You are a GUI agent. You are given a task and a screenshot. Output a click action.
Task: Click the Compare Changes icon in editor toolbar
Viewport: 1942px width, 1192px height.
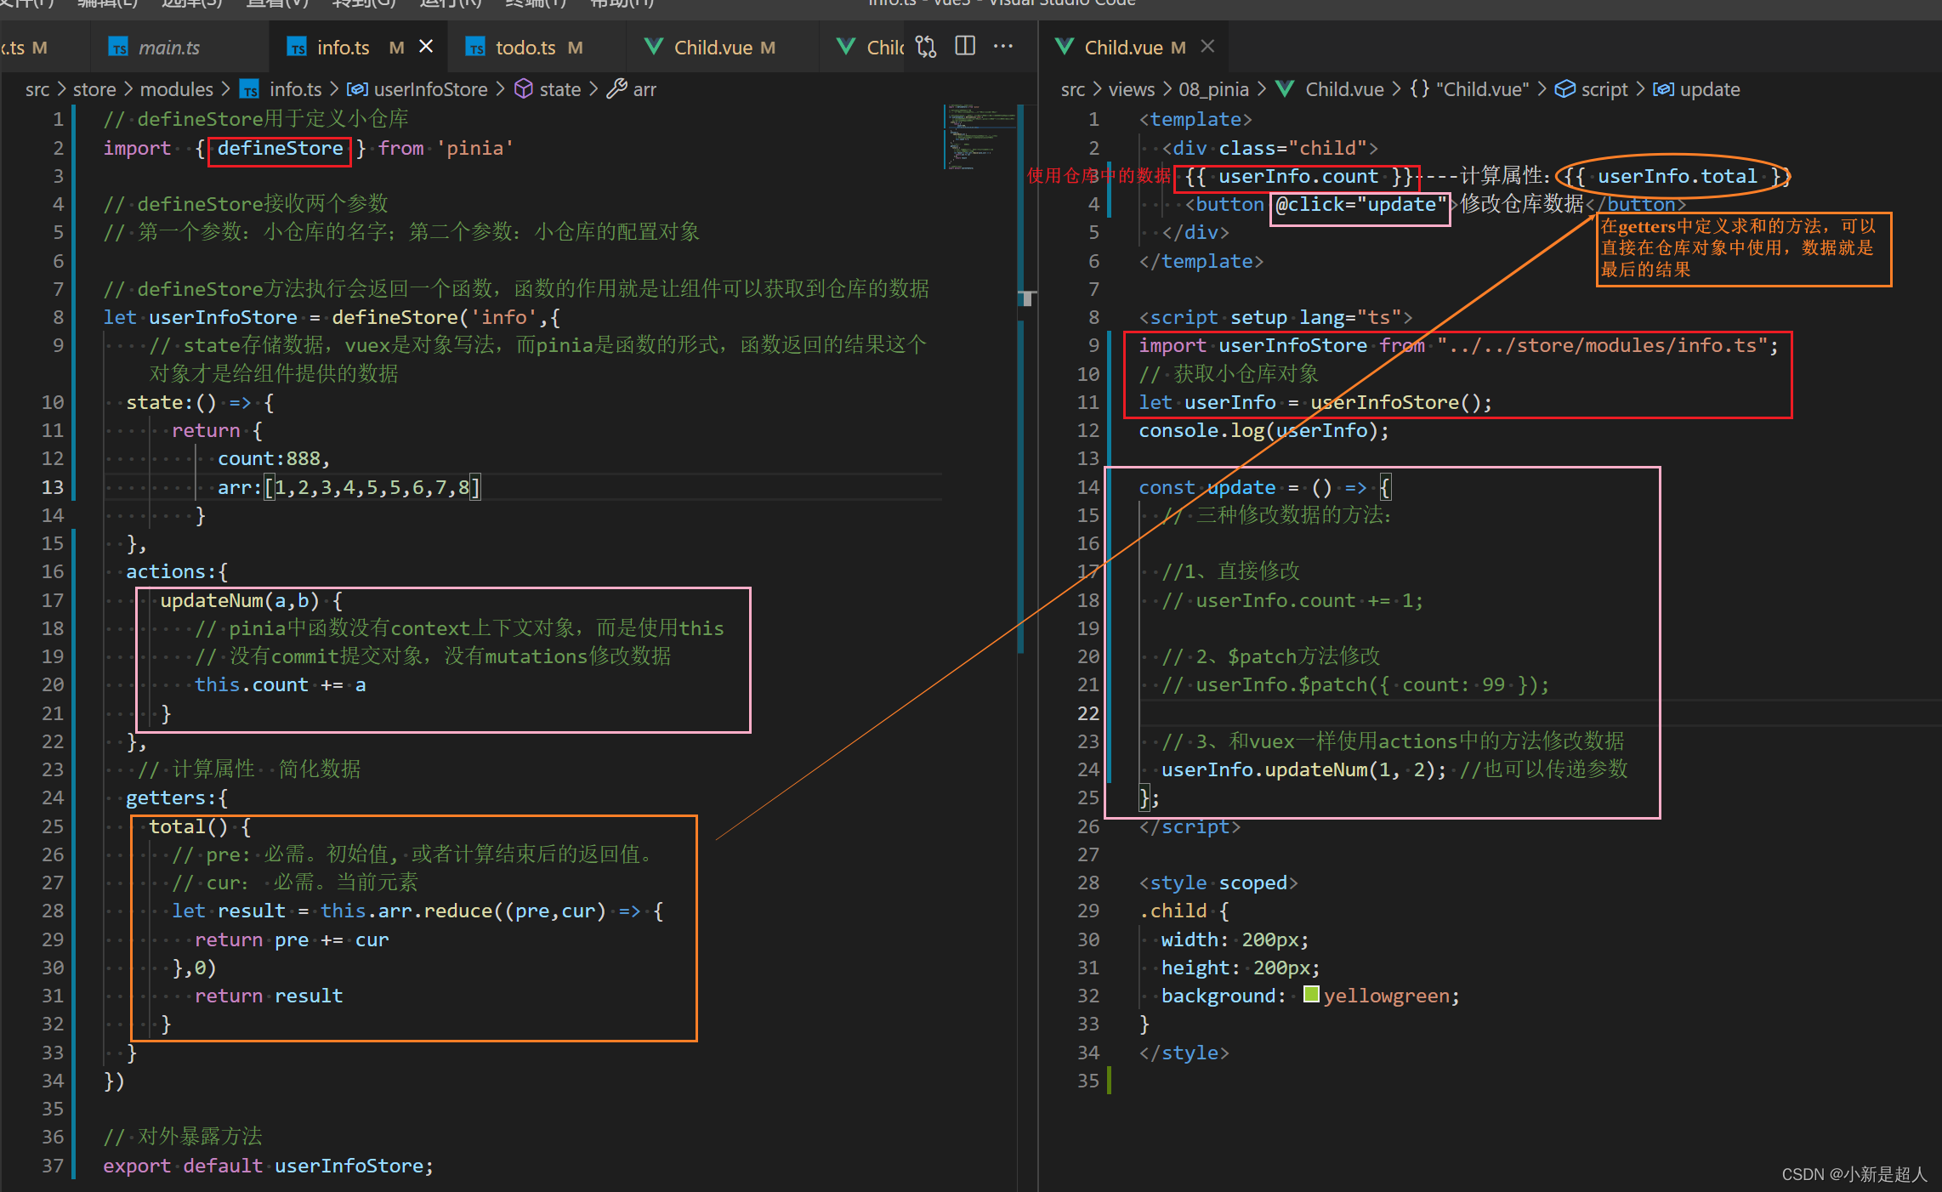(926, 47)
